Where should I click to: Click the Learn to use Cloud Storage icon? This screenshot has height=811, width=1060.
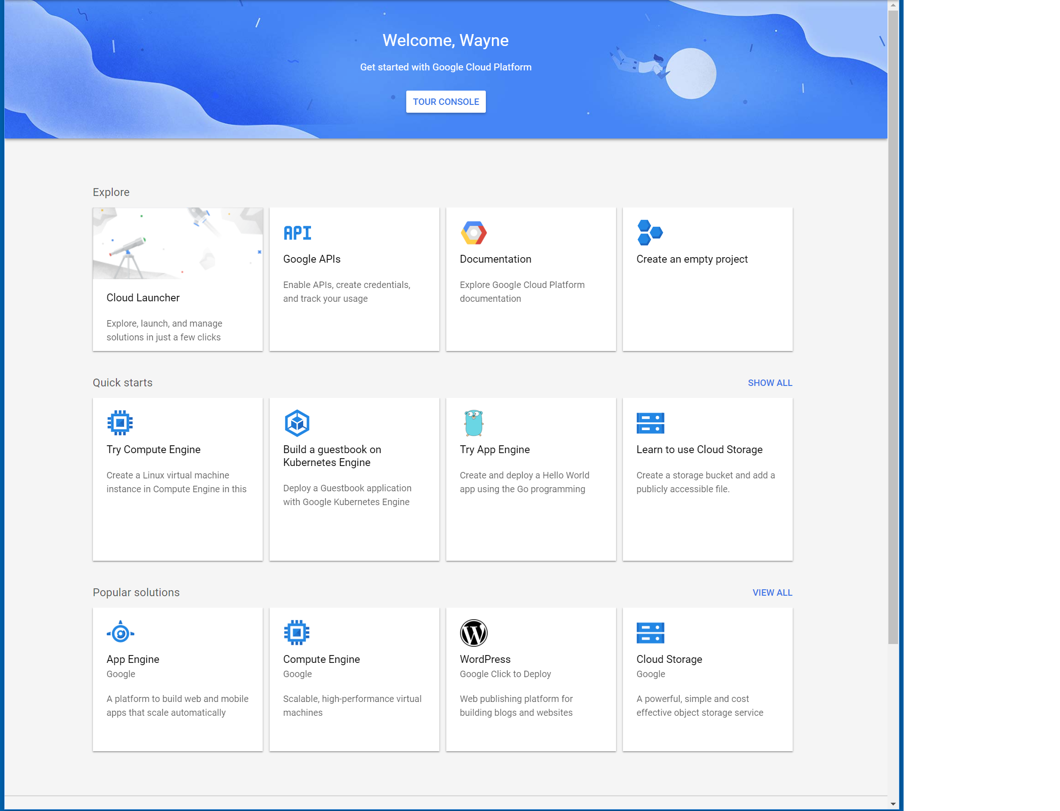pyautogui.click(x=650, y=423)
